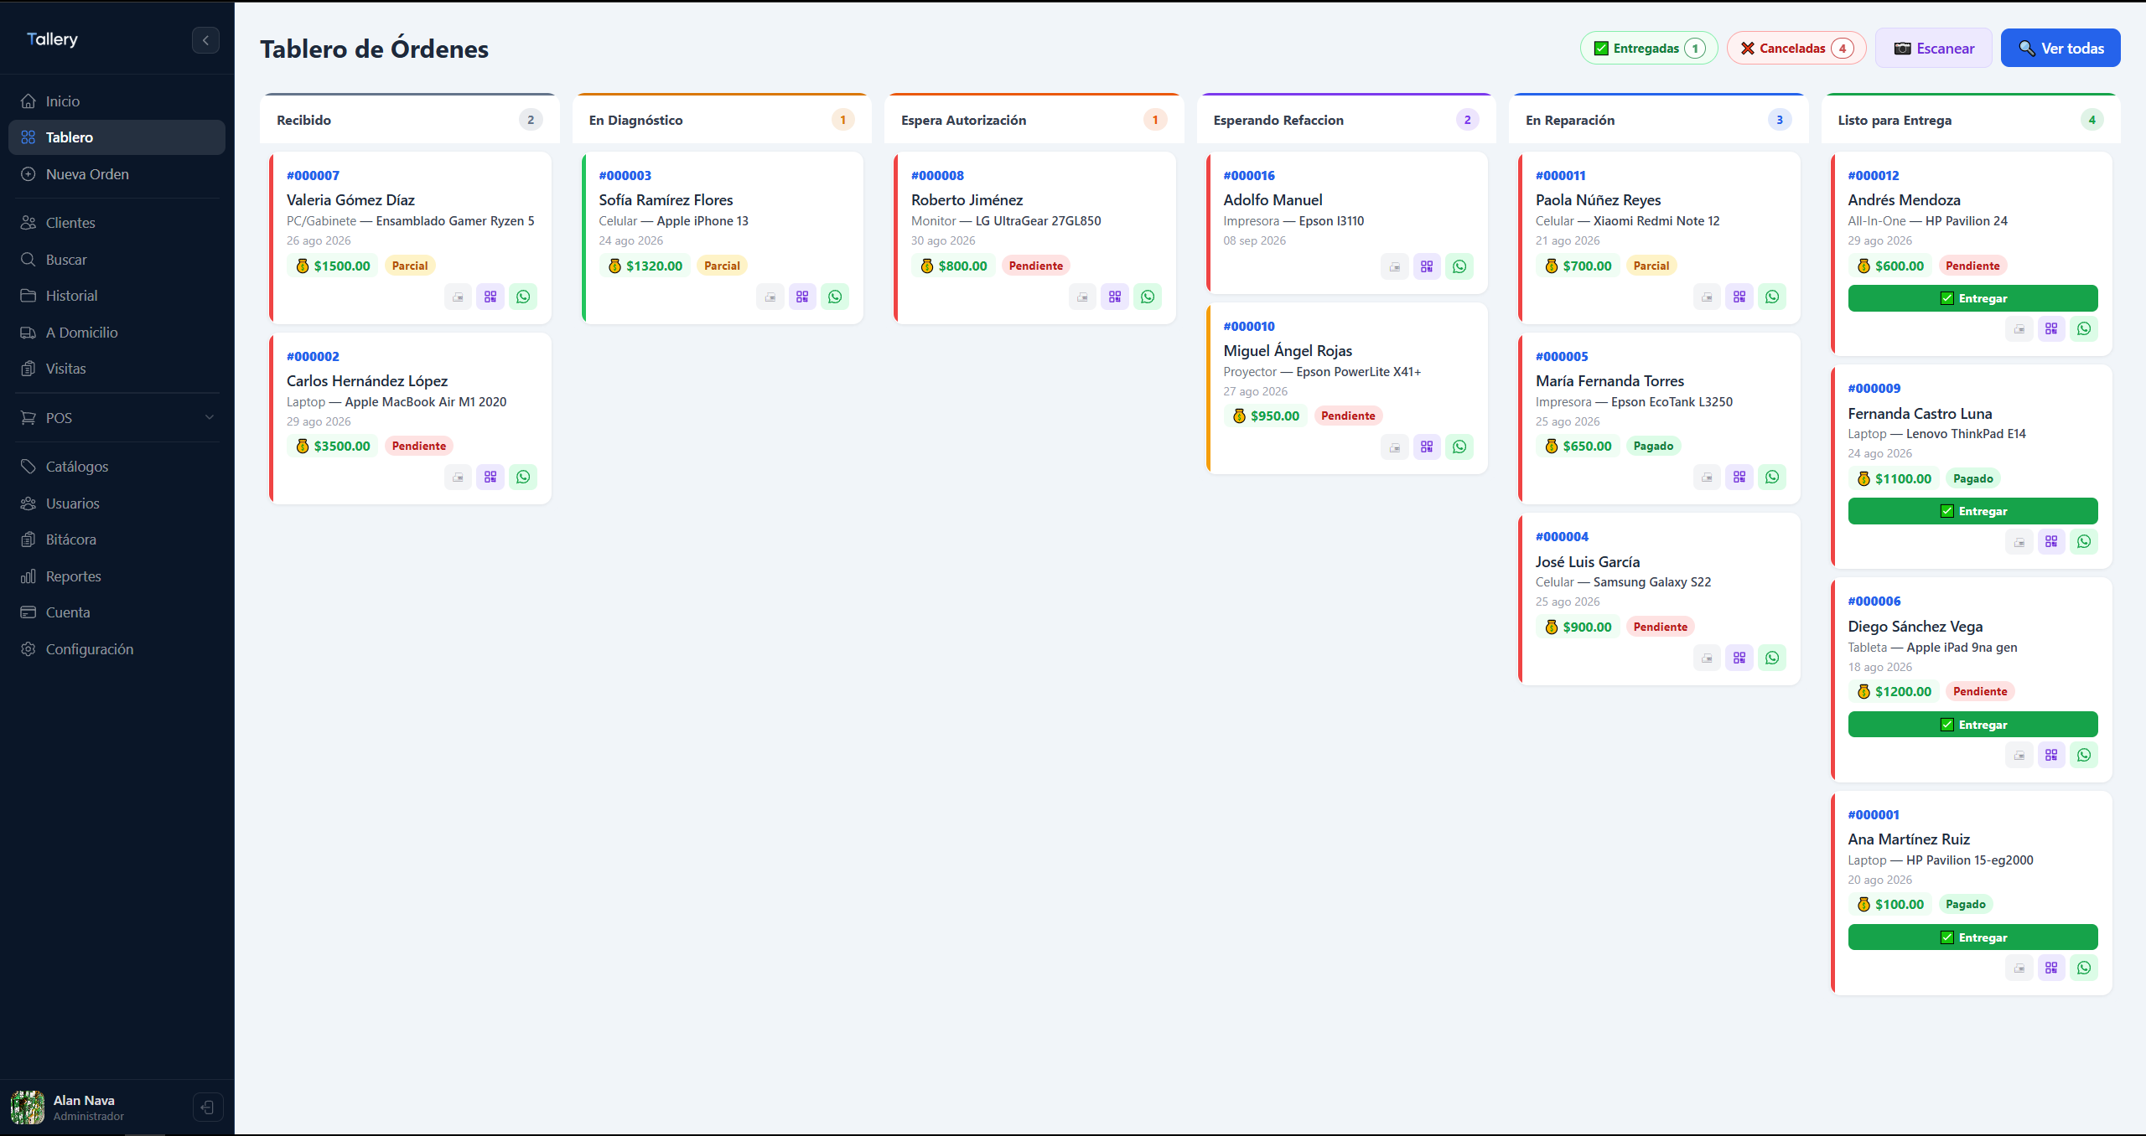Screen dimensions: 2146x1136
Task: Click Alan Nava's profile avatar
Action: click(x=28, y=1107)
